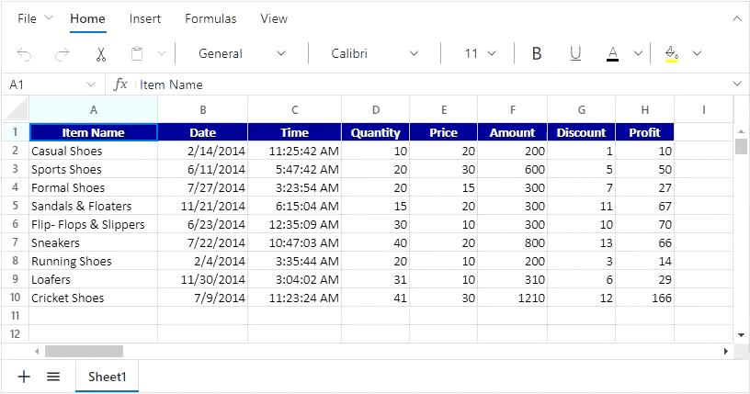Select the Sheet1 tab
750x394 pixels.
107,377
